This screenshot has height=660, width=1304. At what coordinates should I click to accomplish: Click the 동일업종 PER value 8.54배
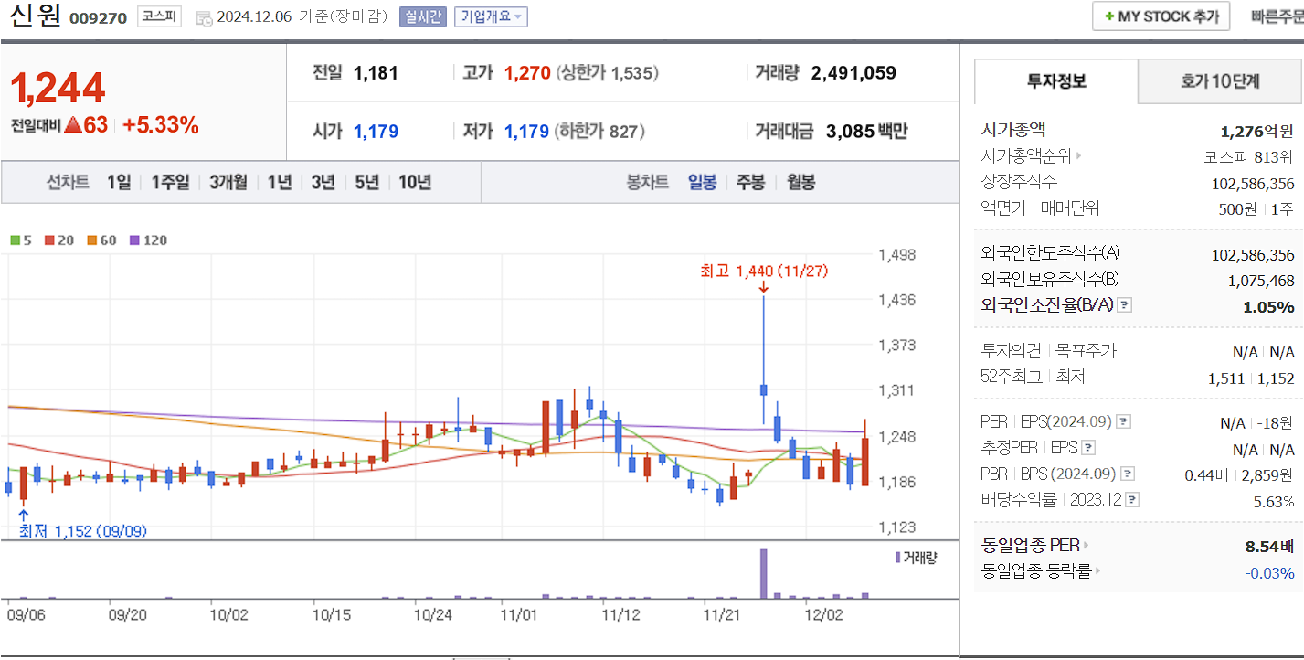(1269, 547)
